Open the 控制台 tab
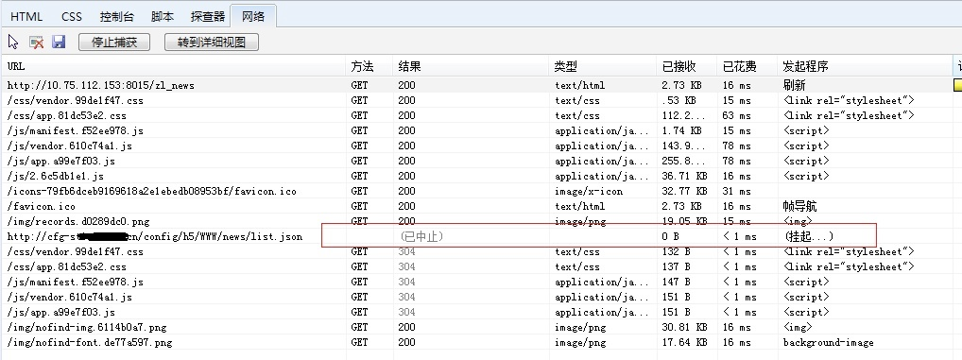Viewport: 962px width, 360px height. click(116, 17)
